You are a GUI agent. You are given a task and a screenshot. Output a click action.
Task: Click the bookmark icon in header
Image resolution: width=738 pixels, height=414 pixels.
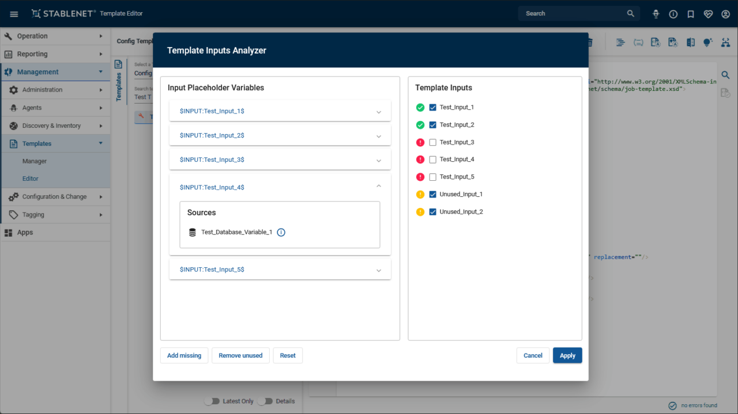coord(691,14)
